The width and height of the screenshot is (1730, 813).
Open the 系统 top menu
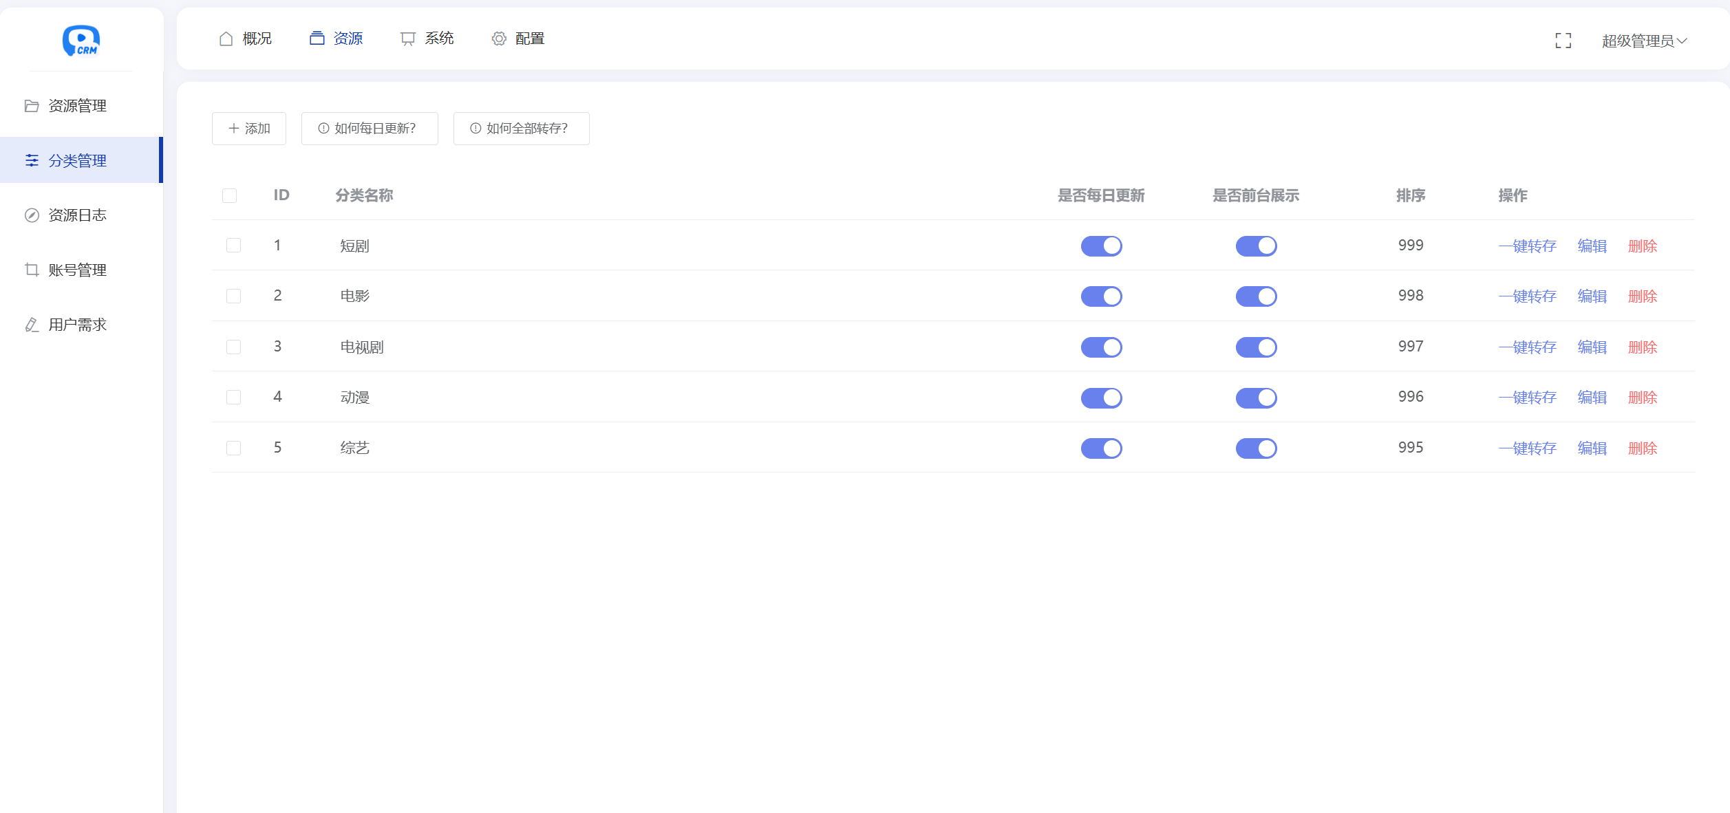coord(427,39)
